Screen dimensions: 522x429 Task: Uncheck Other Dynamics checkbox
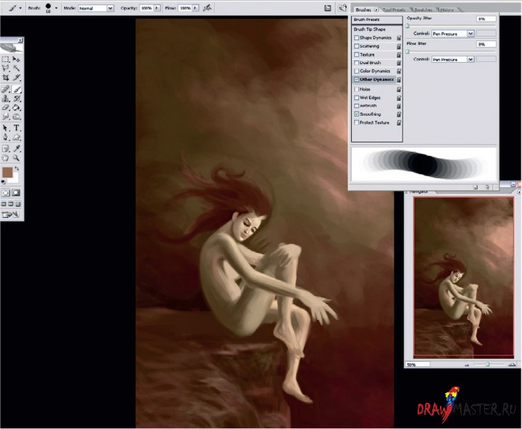tap(356, 79)
